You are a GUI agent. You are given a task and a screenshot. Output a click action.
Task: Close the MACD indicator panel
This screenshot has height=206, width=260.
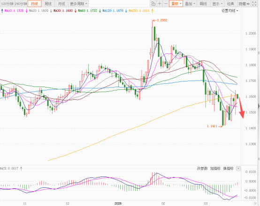point(238,169)
